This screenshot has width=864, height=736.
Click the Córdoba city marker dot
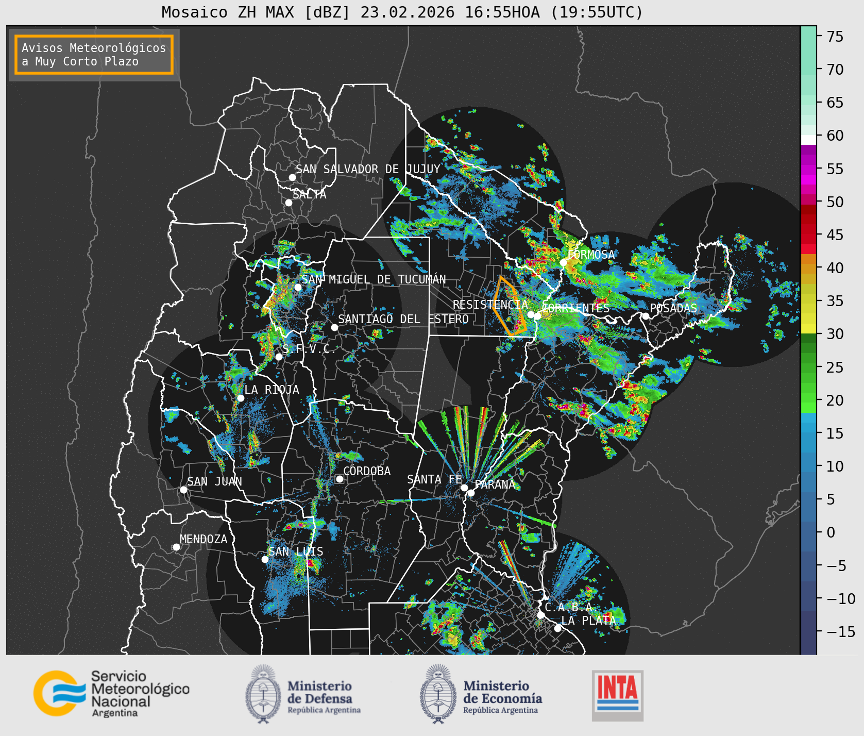pos(340,479)
